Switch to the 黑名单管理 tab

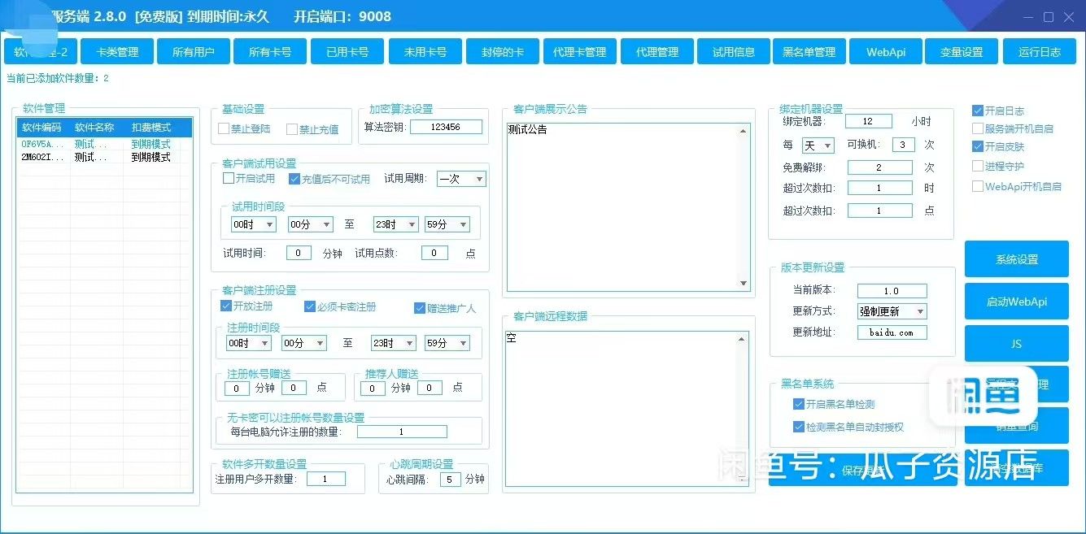[809, 50]
